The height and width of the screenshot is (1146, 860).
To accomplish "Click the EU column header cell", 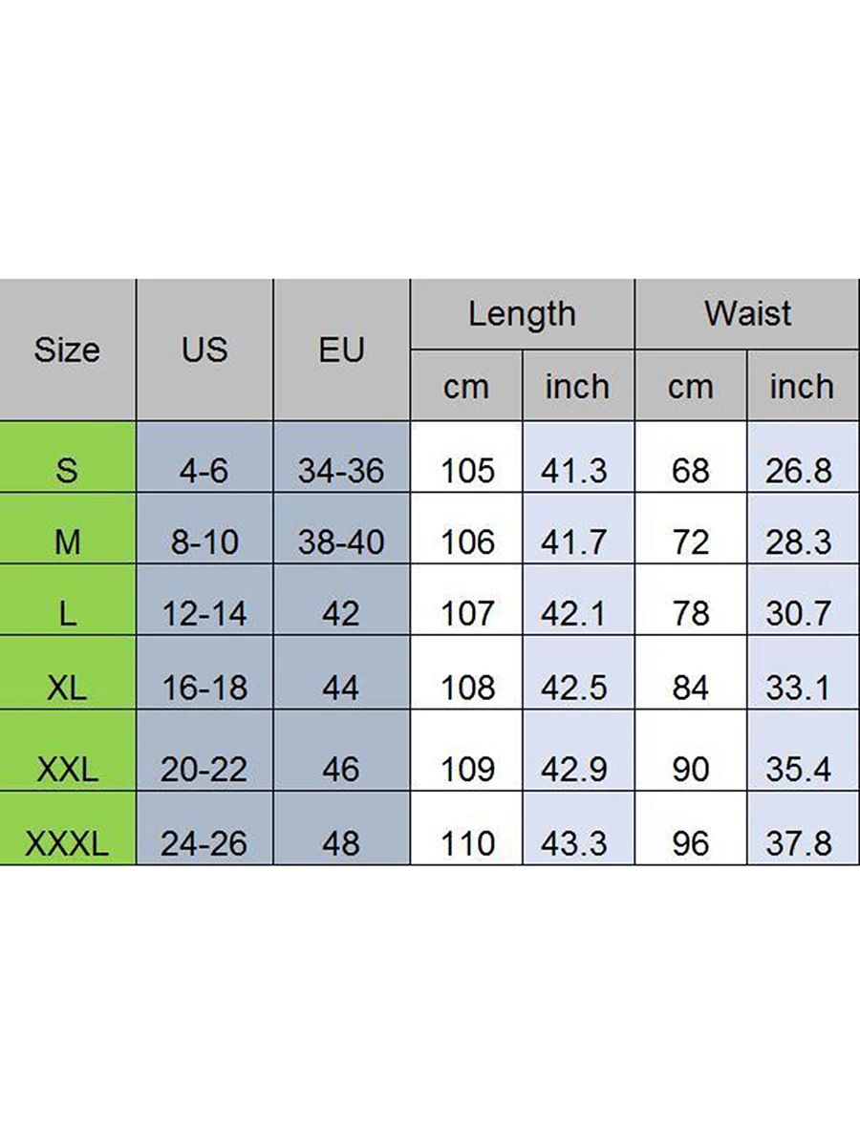I will [341, 350].
